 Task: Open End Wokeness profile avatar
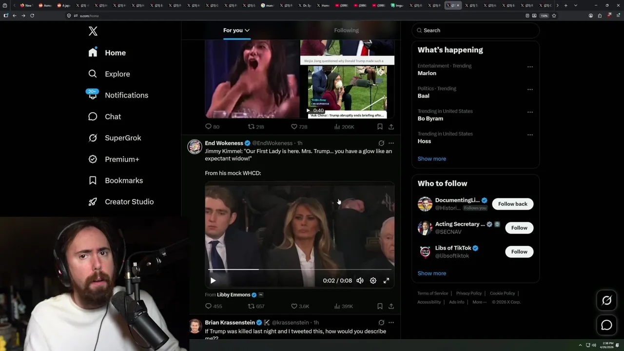tap(195, 147)
